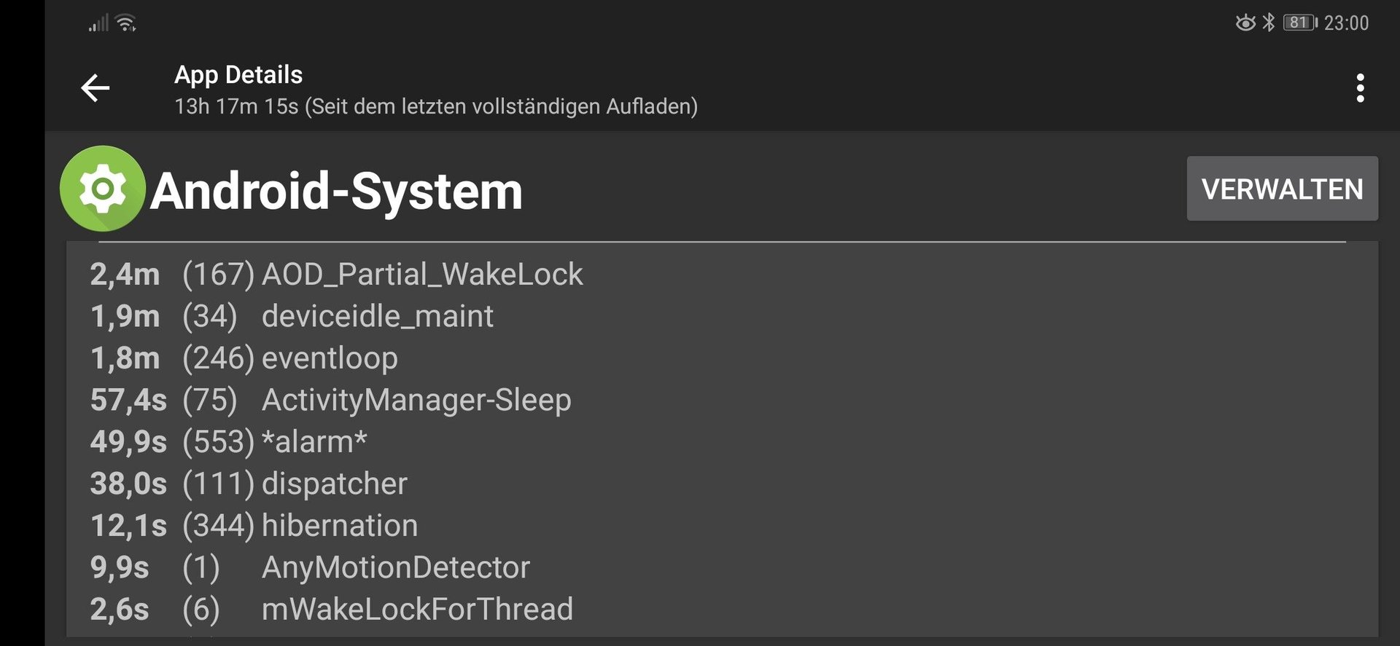The height and width of the screenshot is (646, 1400).
Task: Tap the cellular signal bars icon
Action: click(98, 23)
